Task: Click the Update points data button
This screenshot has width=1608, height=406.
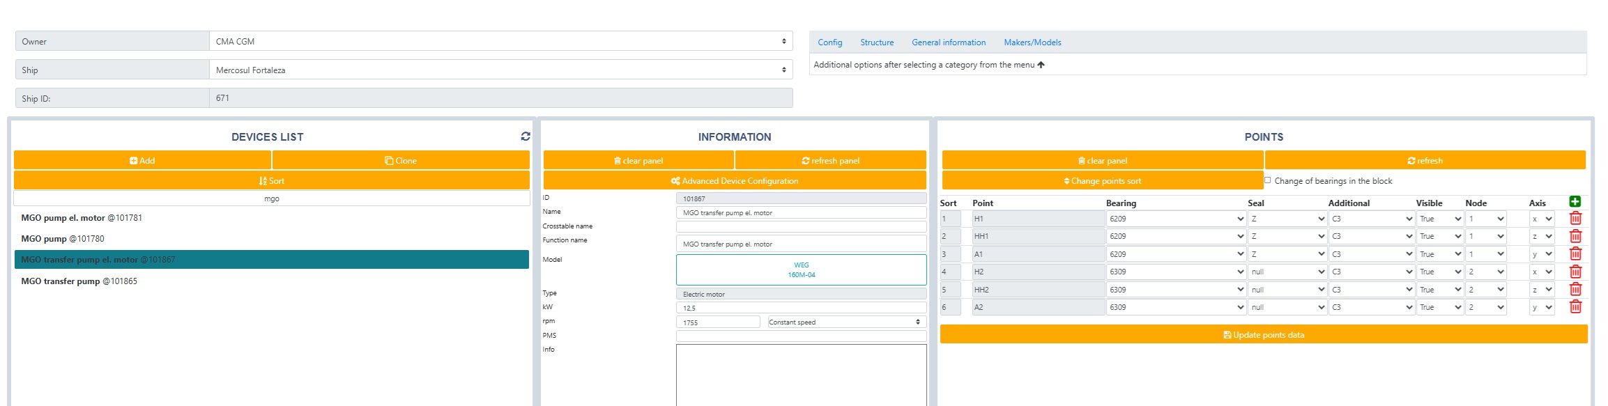Action: 1263,335
